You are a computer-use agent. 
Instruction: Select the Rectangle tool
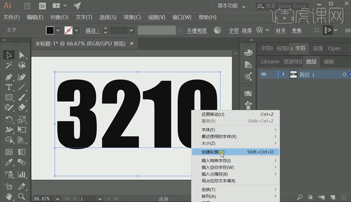pos(9,97)
